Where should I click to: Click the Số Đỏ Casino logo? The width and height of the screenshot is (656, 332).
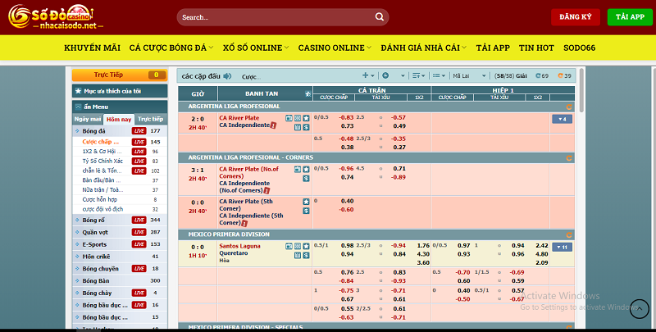click(48, 16)
